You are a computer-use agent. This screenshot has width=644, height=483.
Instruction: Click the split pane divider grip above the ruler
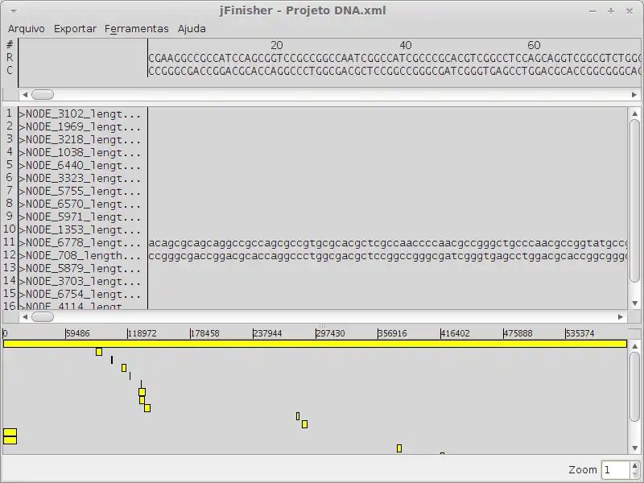click(x=322, y=325)
